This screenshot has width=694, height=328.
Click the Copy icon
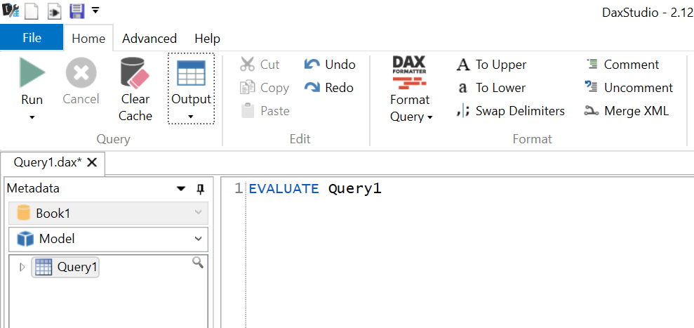(x=248, y=88)
